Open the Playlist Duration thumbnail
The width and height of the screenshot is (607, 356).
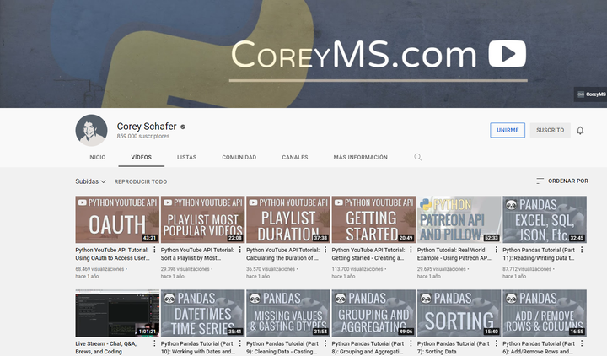pos(288,219)
